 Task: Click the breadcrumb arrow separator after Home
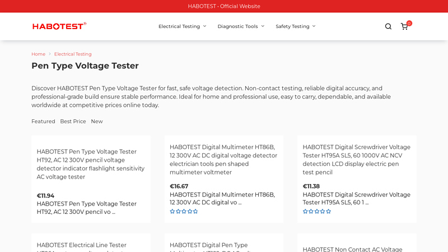tap(50, 54)
